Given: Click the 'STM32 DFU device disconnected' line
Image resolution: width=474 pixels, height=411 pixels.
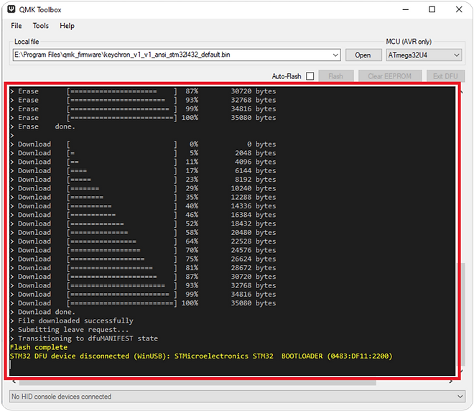Looking at the screenshot, I should pos(201,356).
